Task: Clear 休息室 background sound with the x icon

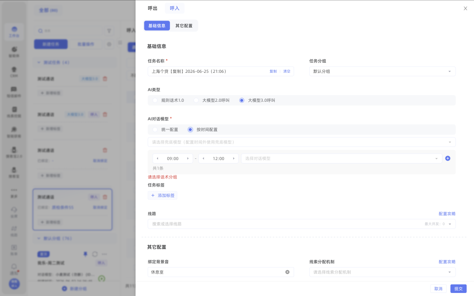Action: (x=287, y=272)
